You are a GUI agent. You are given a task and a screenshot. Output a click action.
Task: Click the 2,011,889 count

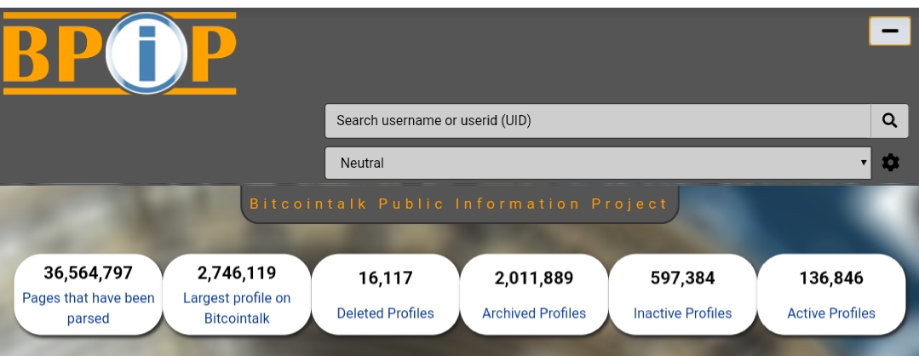(x=534, y=278)
